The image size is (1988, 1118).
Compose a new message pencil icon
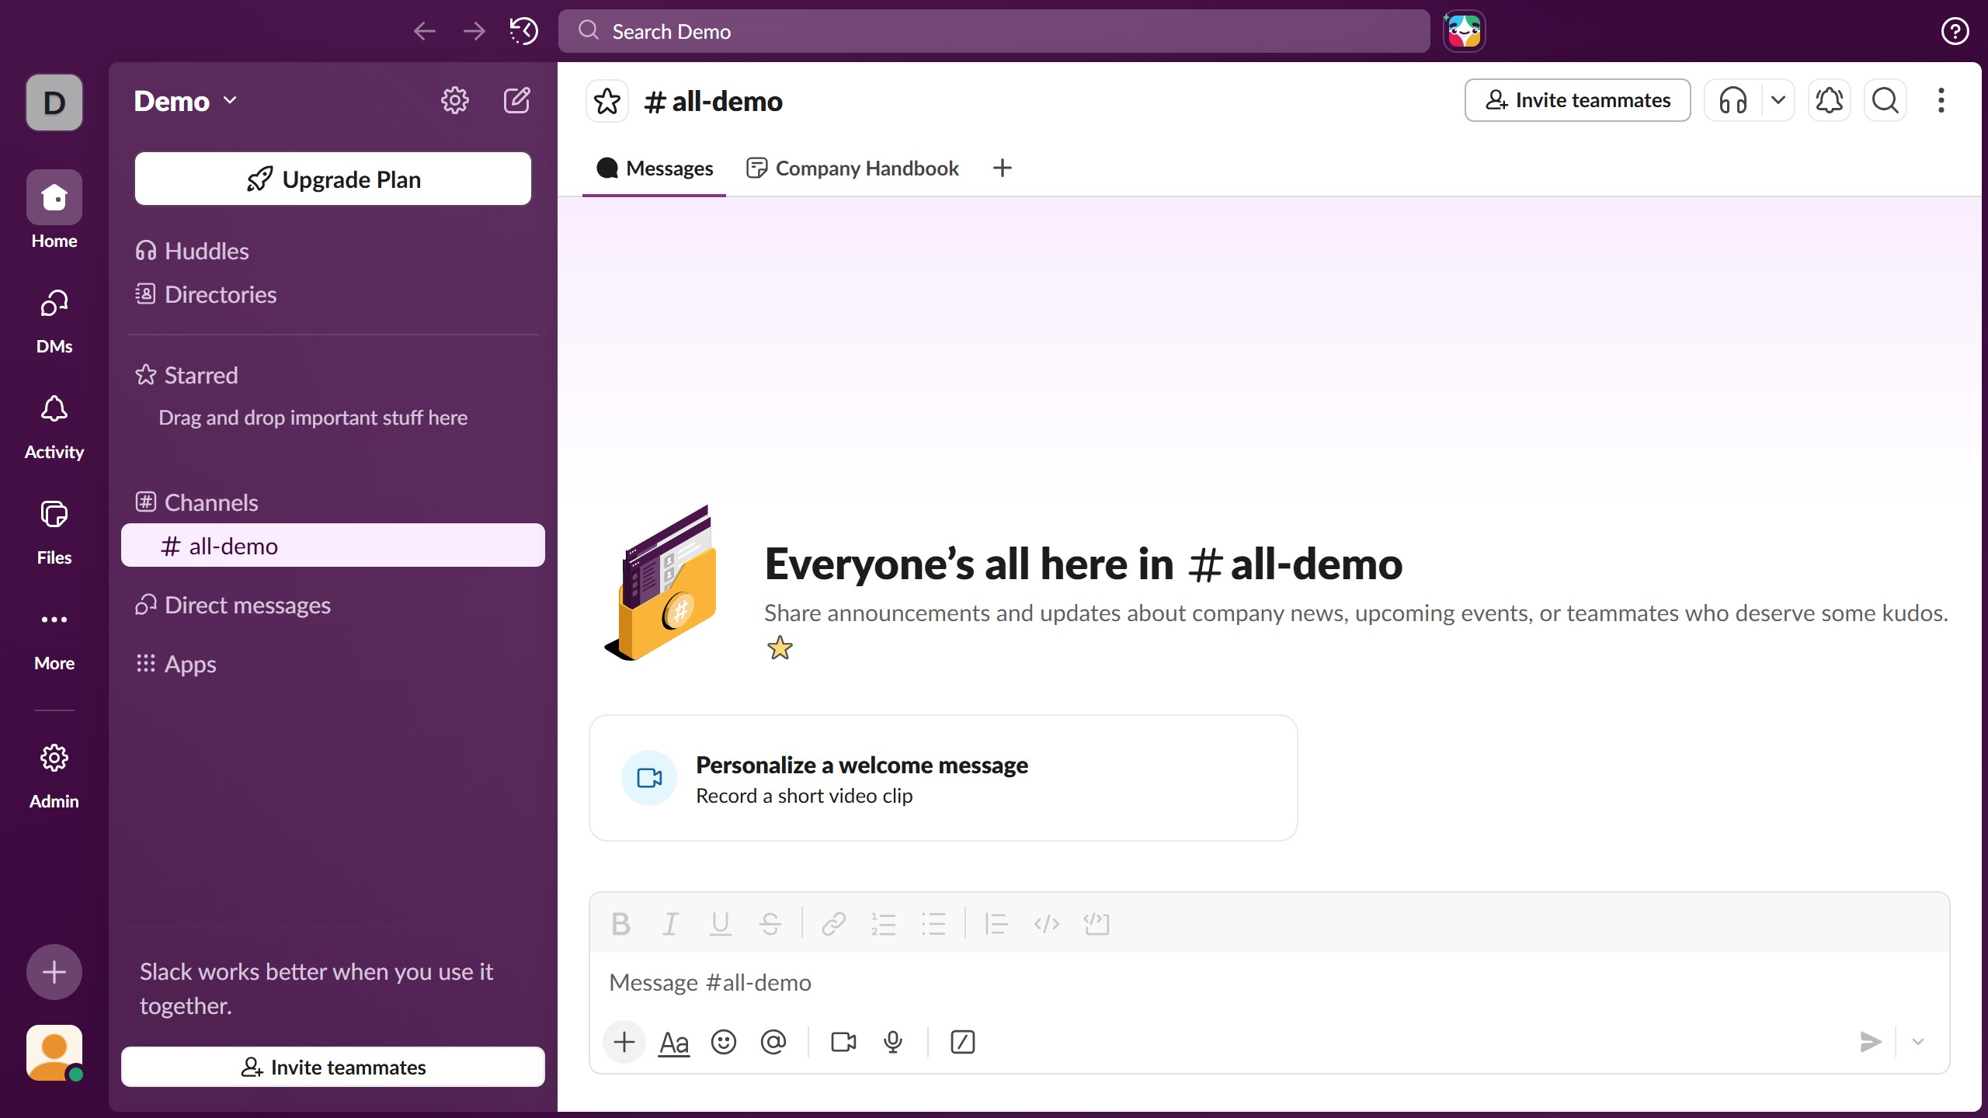pyautogui.click(x=517, y=100)
